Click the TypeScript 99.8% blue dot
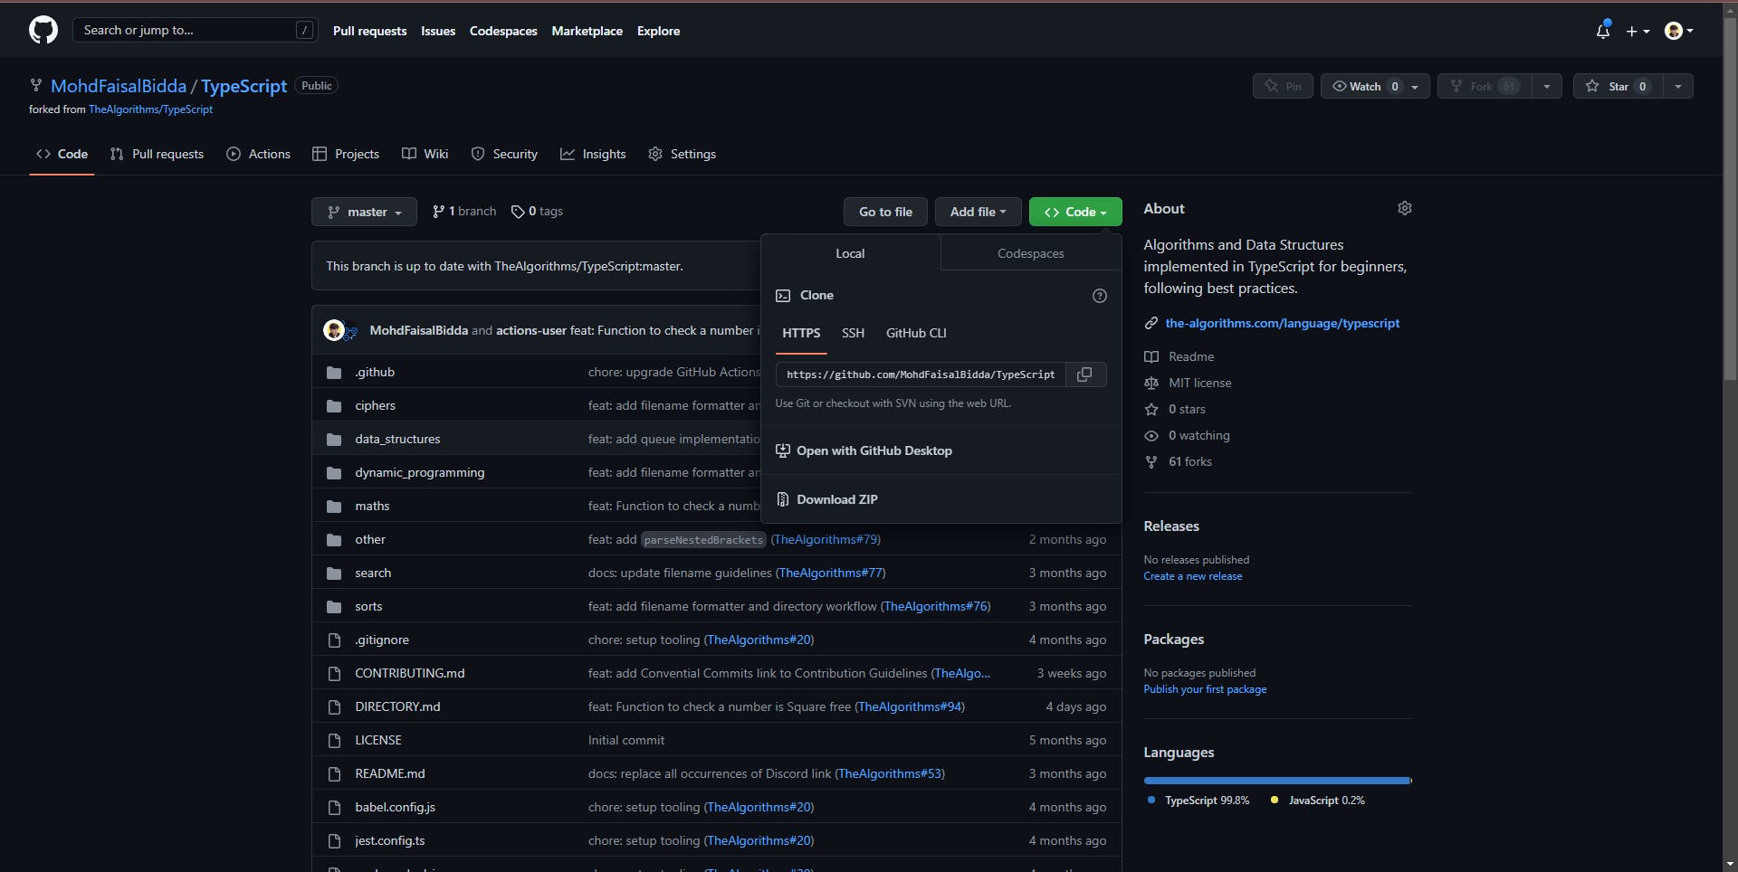The height and width of the screenshot is (872, 1738). 1151,801
